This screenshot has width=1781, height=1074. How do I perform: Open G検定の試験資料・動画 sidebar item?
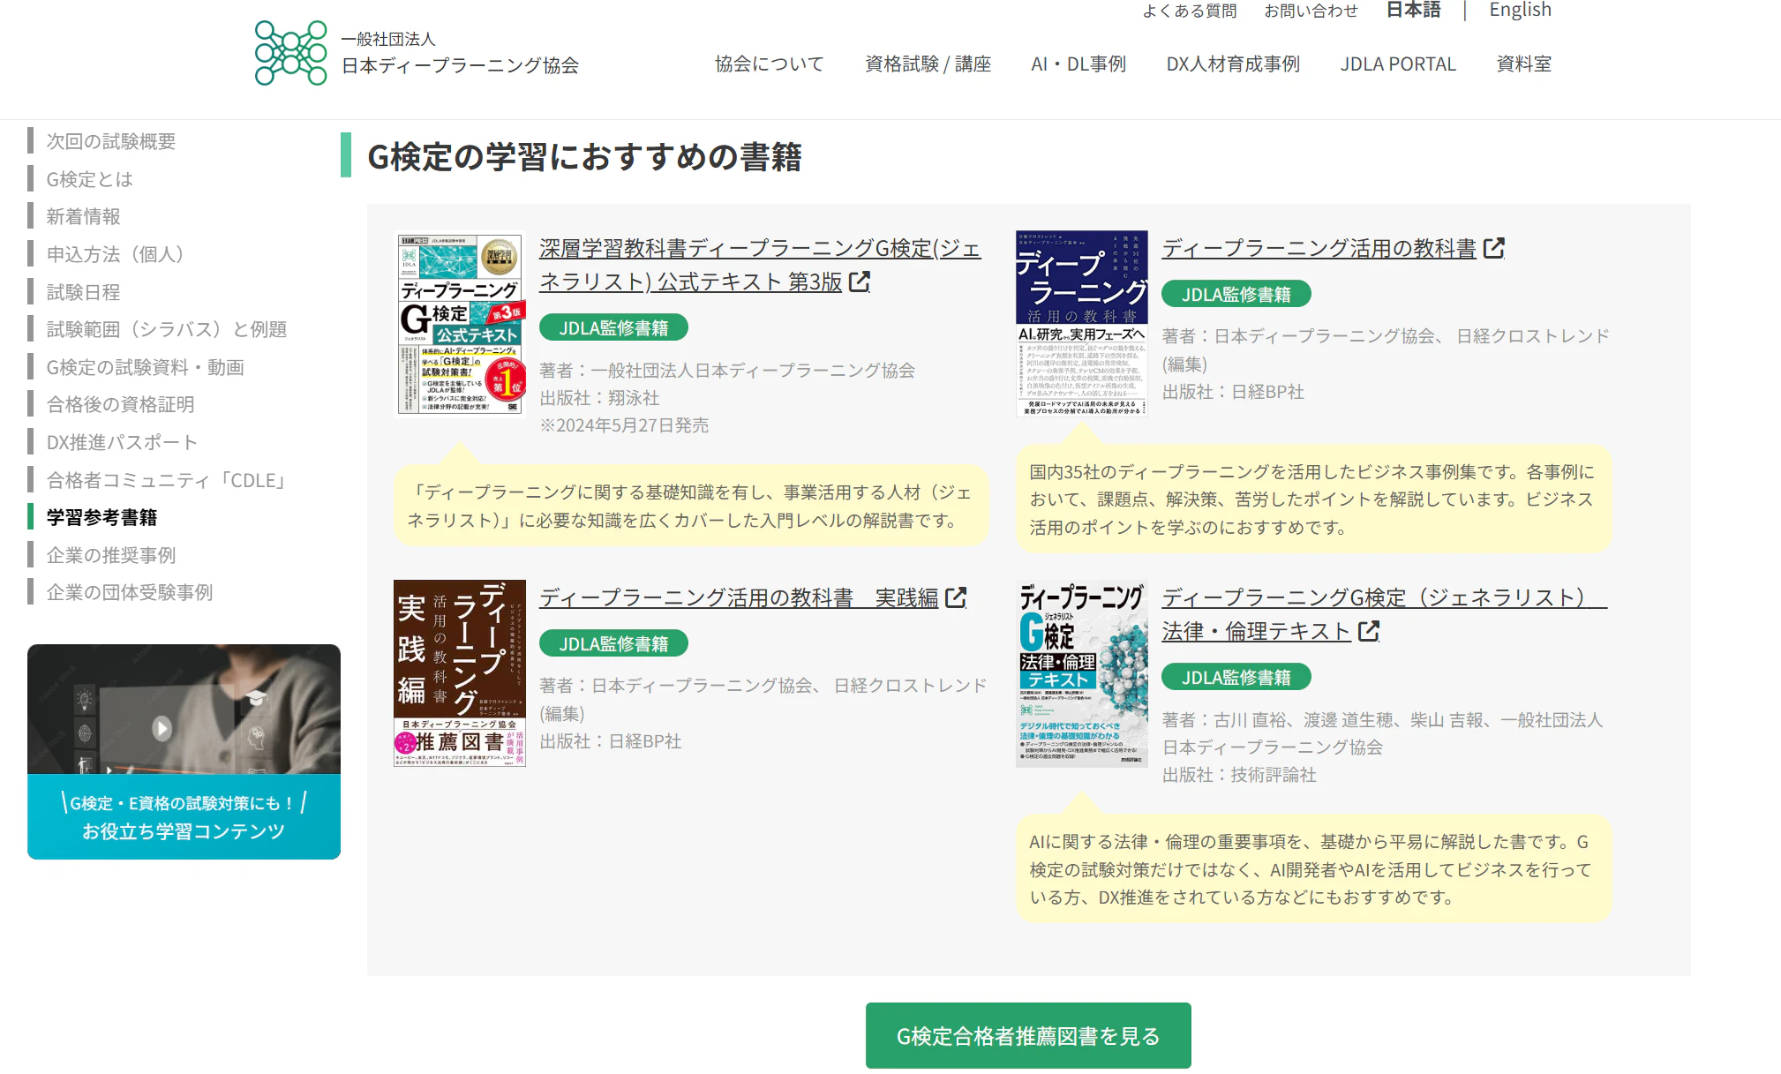[146, 367]
